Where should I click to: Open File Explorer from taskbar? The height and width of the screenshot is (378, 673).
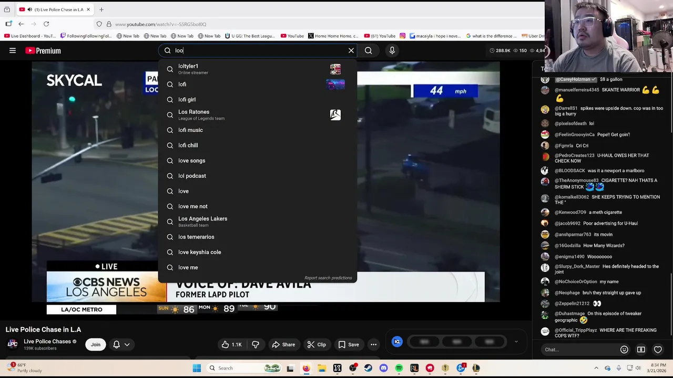click(x=322, y=368)
